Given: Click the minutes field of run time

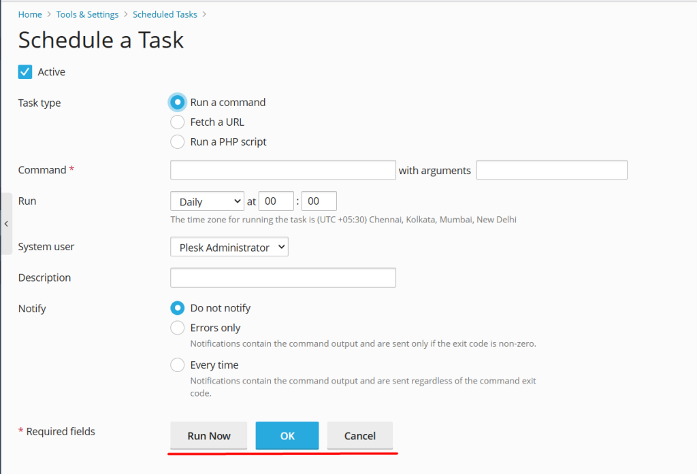Looking at the screenshot, I should coord(319,201).
